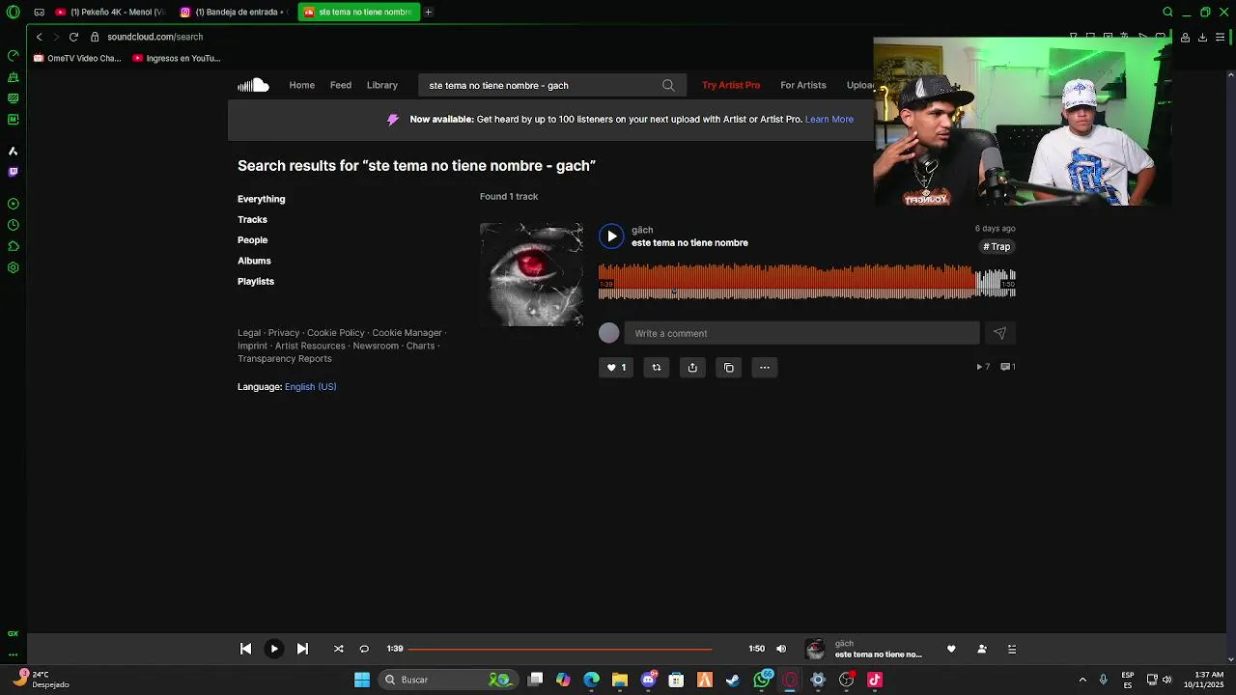1236x695 pixels.
Task: Like current track in the bottom player
Action: (x=951, y=649)
